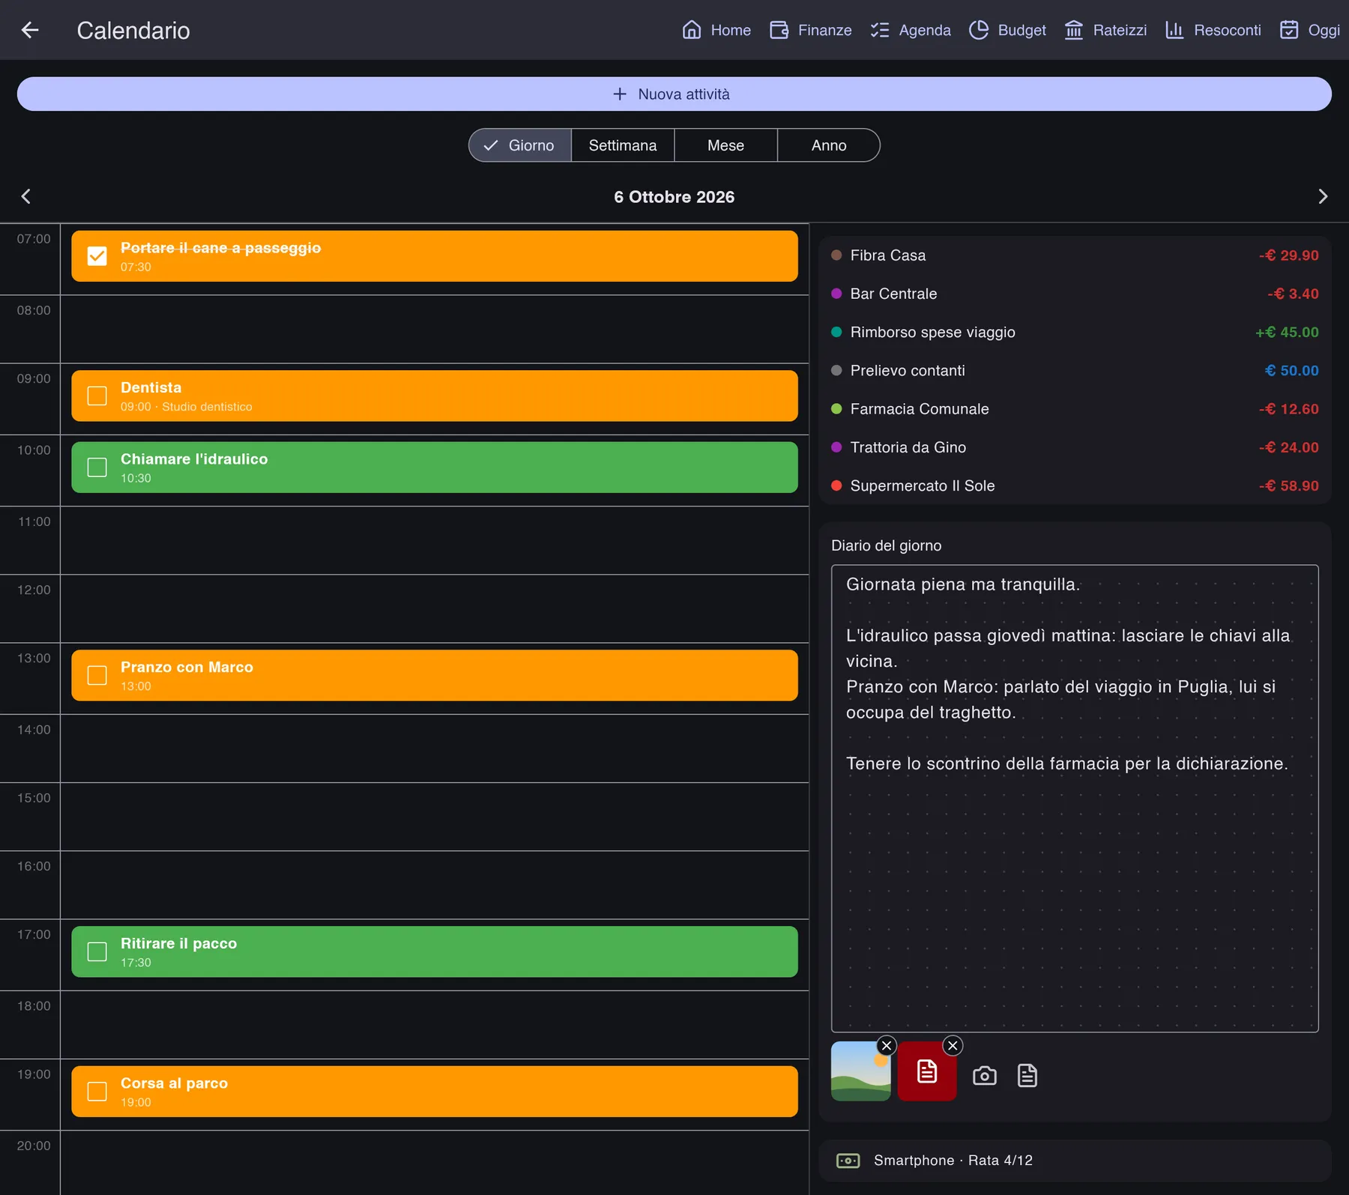Open the Trattoria da Gino transaction
This screenshot has width=1349, height=1195.
pyautogui.click(x=1075, y=447)
